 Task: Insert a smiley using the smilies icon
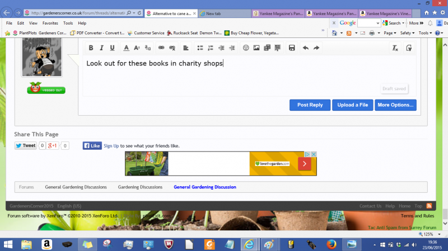(246, 48)
